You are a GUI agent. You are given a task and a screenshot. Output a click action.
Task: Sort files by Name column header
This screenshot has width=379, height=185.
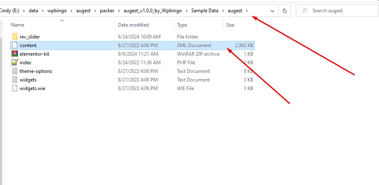(x=18, y=25)
